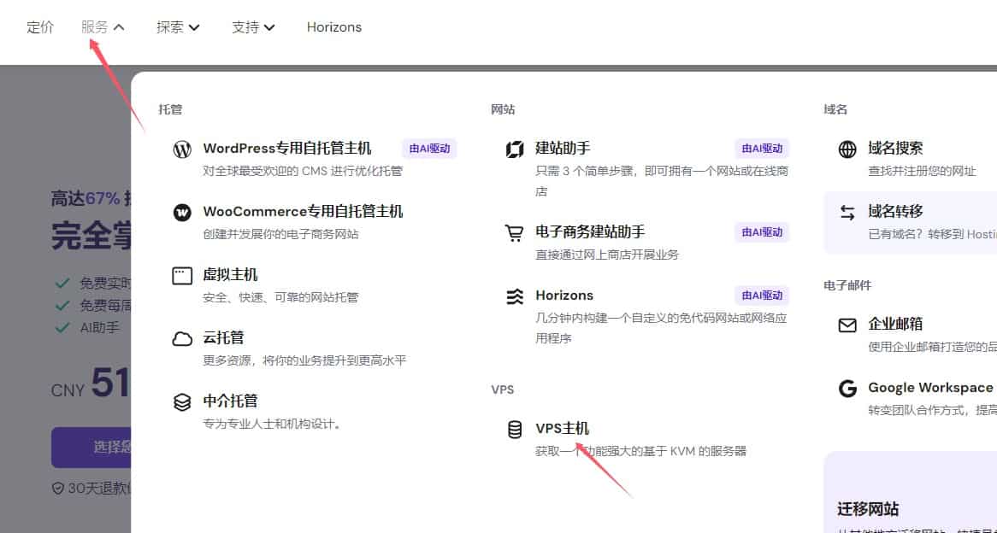Open the VPS主机 link
Image resolution: width=997 pixels, height=533 pixels.
pos(562,429)
